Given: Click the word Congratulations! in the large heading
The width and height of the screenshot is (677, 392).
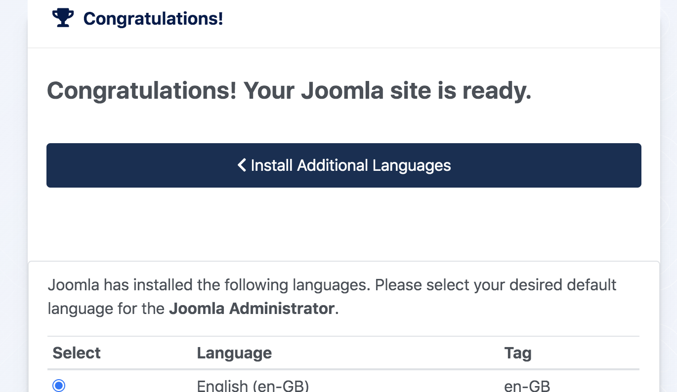Looking at the screenshot, I should click(142, 91).
